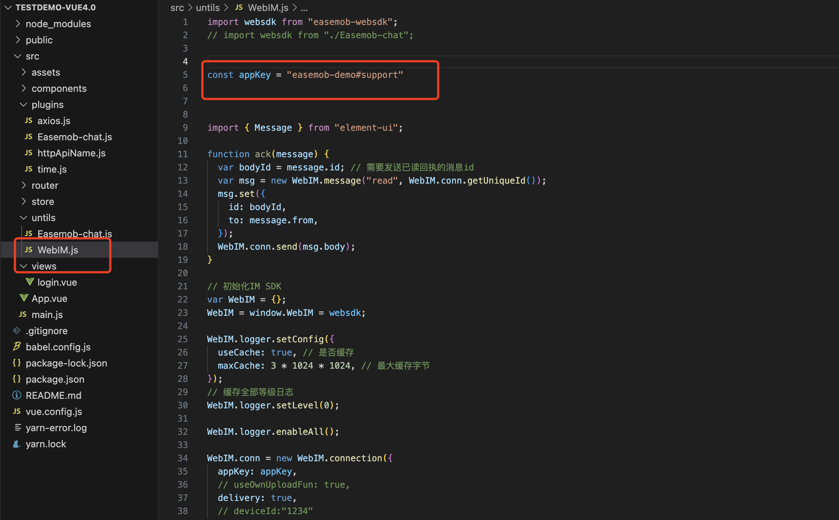Open App.vue file
The width and height of the screenshot is (839, 520).
[49, 299]
